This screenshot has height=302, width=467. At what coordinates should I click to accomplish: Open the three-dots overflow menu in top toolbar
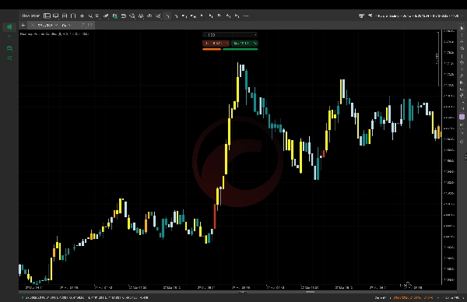[x=246, y=16]
